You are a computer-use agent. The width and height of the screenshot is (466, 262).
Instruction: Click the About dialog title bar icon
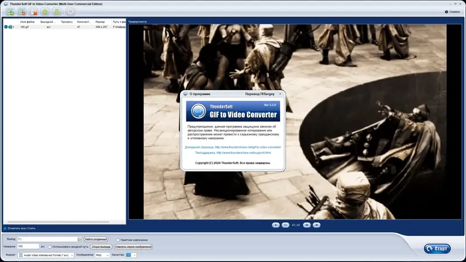point(185,94)
